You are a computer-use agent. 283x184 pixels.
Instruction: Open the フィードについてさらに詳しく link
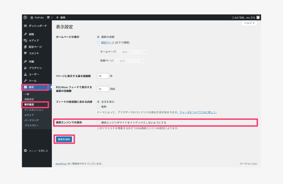[x=197, y=112]
